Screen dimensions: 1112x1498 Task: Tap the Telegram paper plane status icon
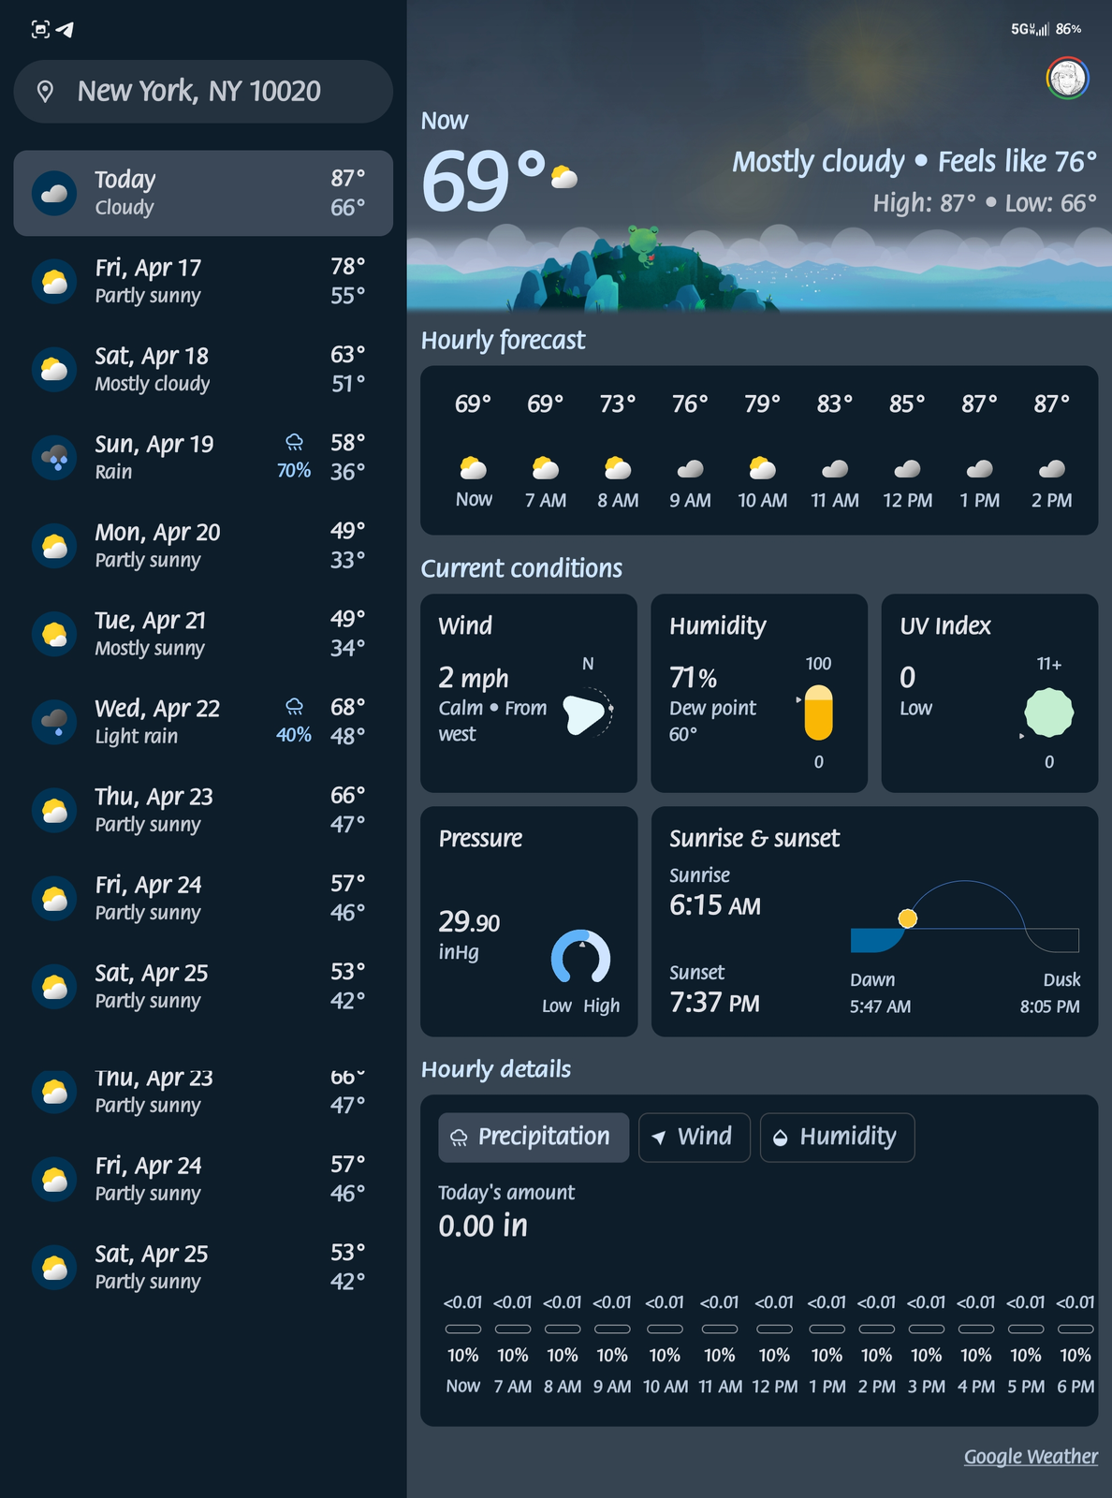(x=65, y=29)
